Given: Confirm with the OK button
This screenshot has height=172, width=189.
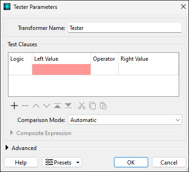Looking at the screenshot, I should point(131,162).
